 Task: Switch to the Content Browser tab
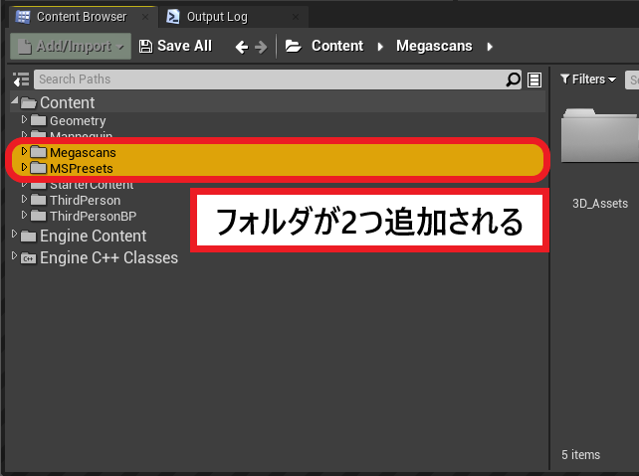(82, 17)
